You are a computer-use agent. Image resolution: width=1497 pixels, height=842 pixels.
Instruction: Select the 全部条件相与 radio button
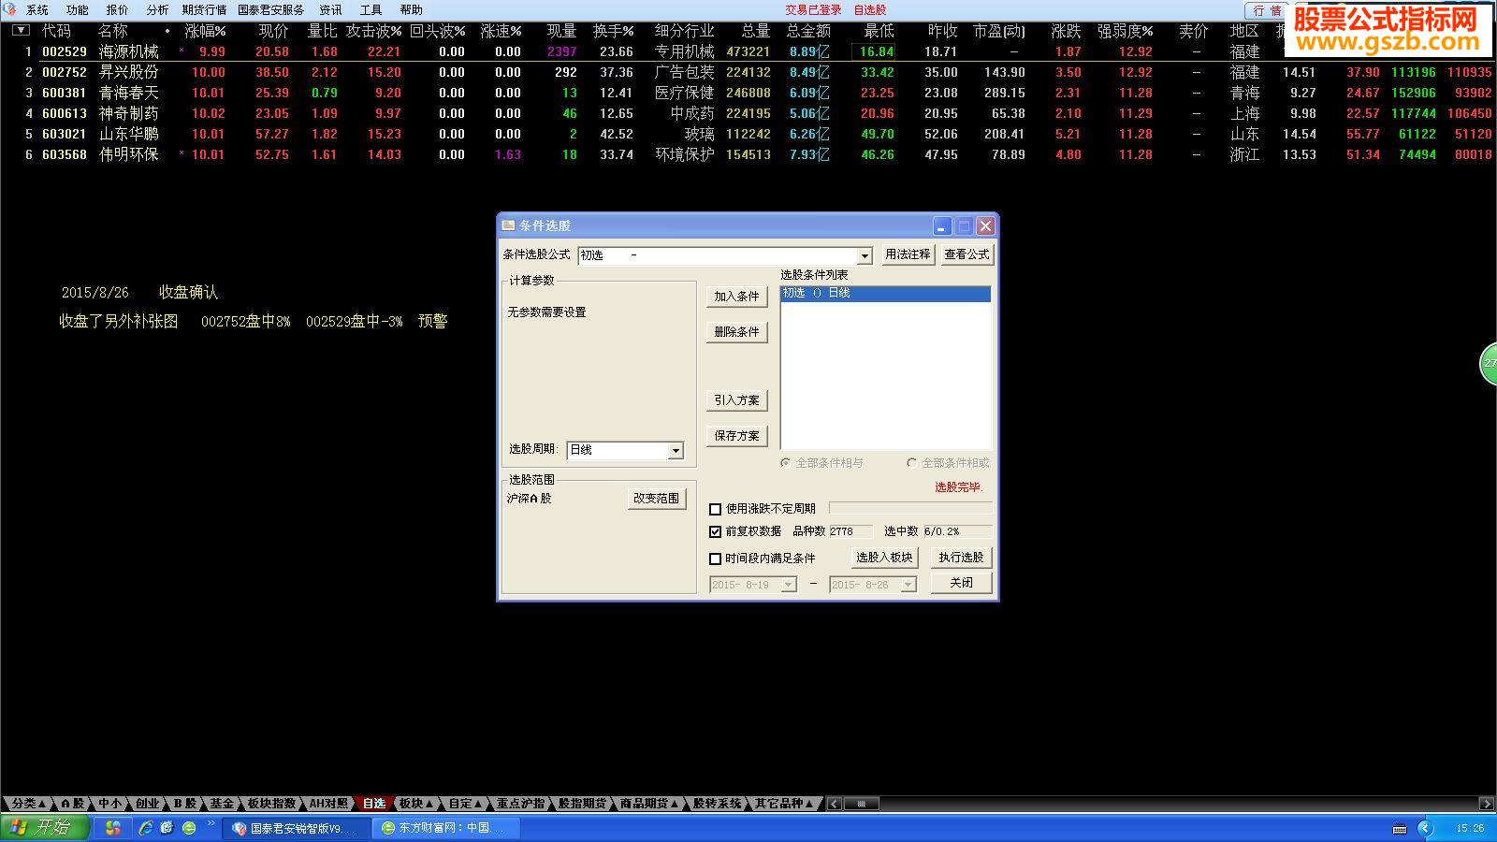[x=786, y=463]
